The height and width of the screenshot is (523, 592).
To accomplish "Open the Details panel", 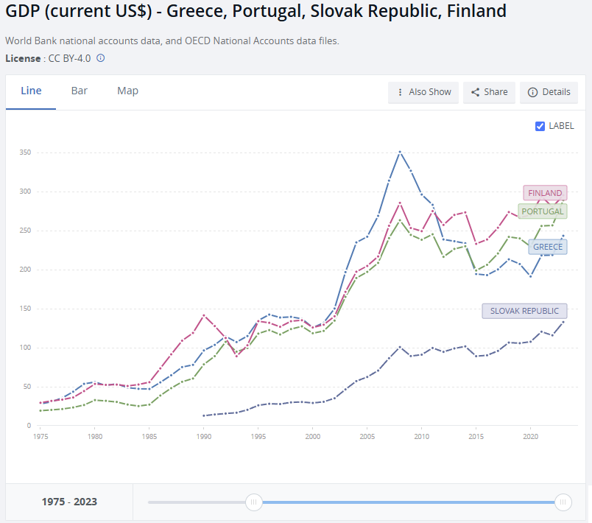I will point(556,92).
